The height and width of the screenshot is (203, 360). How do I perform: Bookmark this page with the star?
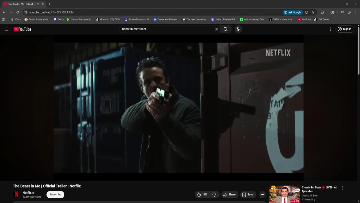[313, 12]
